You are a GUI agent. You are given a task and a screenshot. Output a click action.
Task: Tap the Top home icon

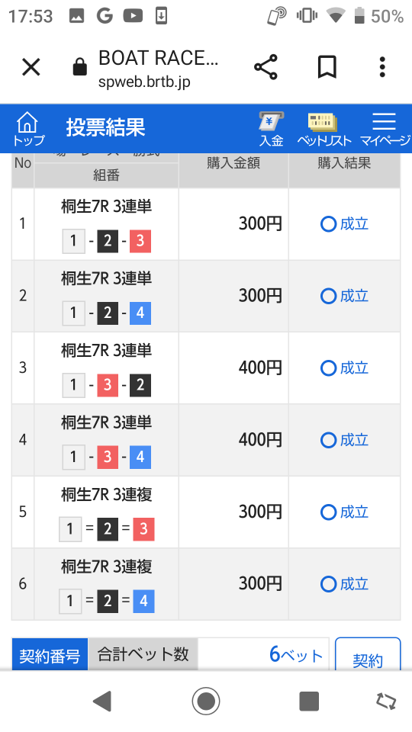[x=29, y=130]
